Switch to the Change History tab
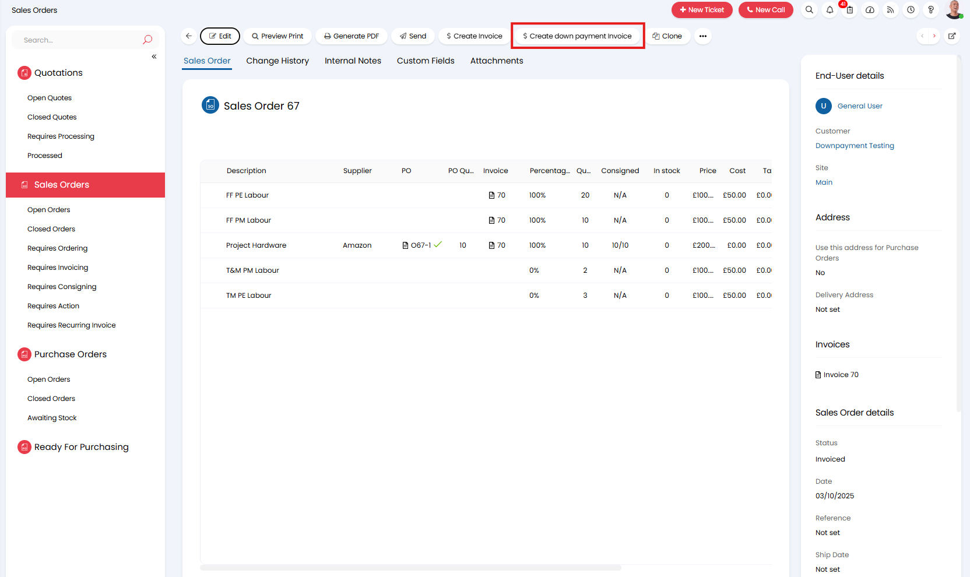Viewport: 970px width, 577px height. point(277,61)
